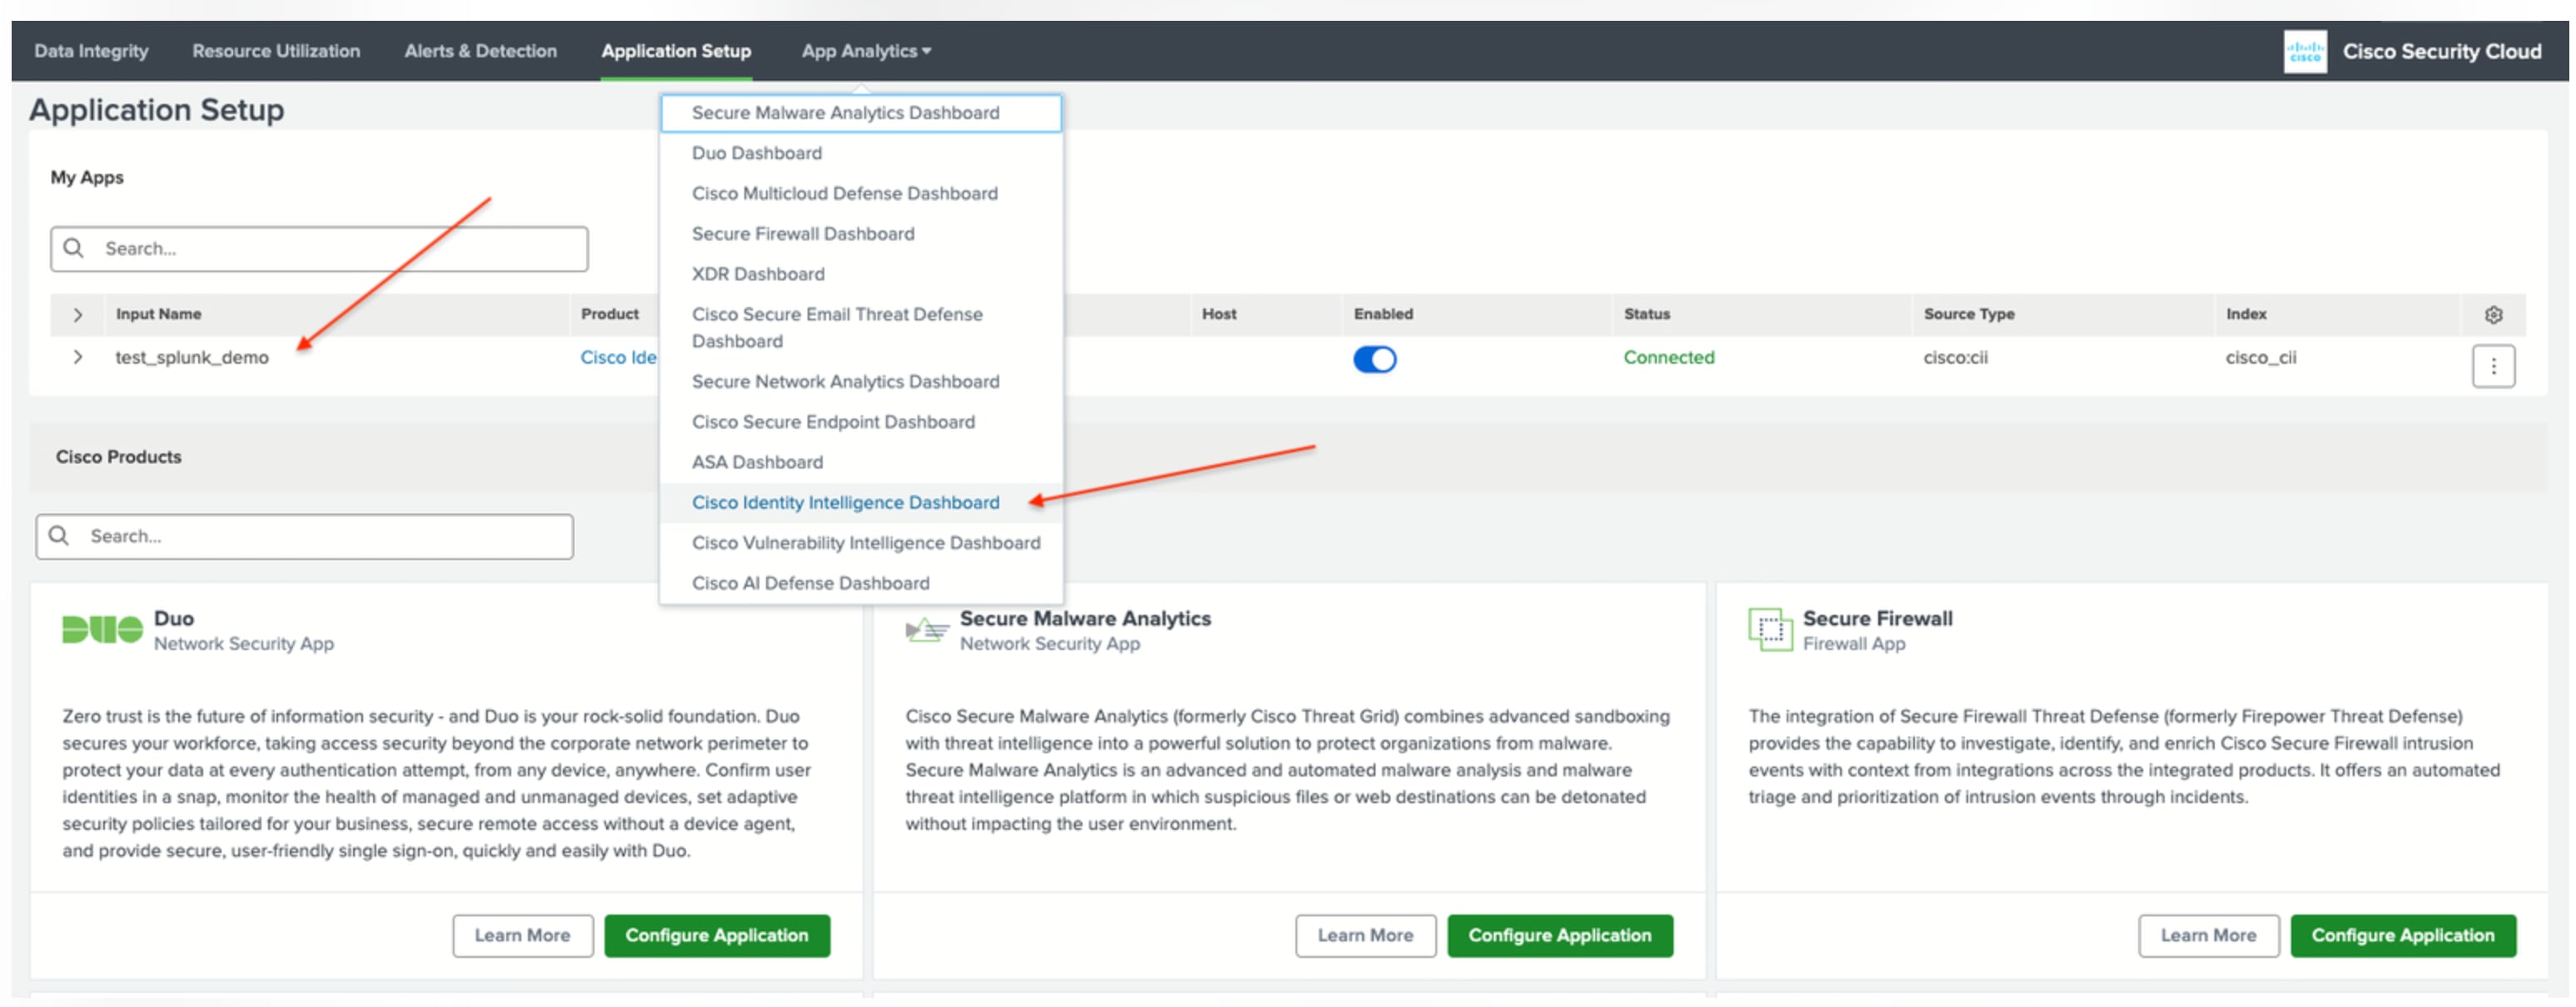Click Configure Application for Duo
The height and width of the screenshot is (1007, 2576).
pyautogui.click(x=716, y=935)
